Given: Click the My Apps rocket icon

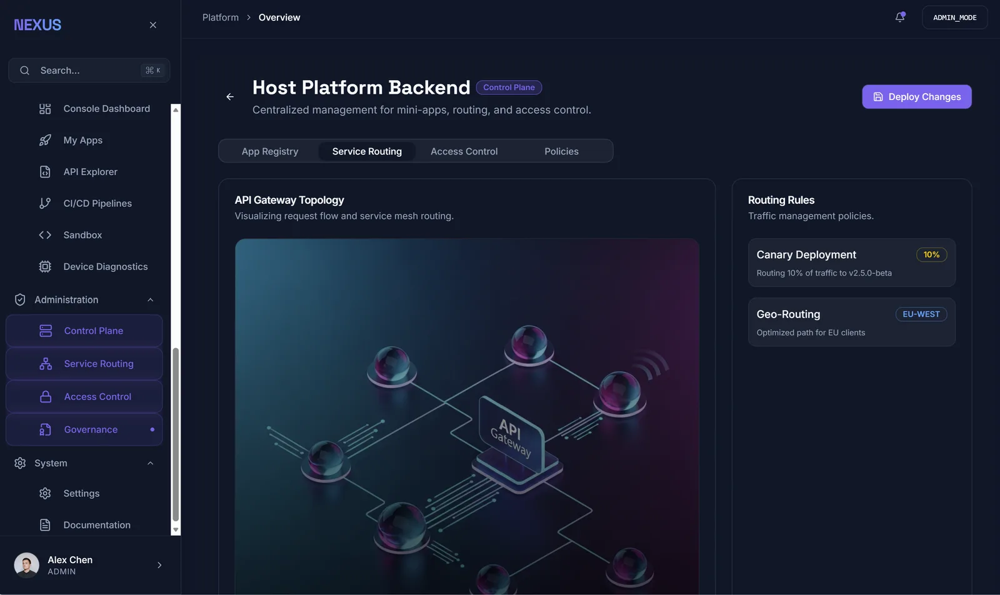Looking at the screenshot, I should [x=45, y=140].
